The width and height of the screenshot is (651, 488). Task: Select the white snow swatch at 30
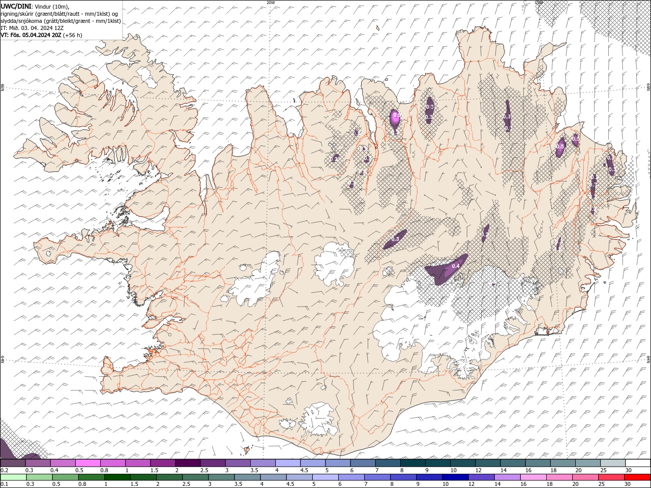coord(638,463)
